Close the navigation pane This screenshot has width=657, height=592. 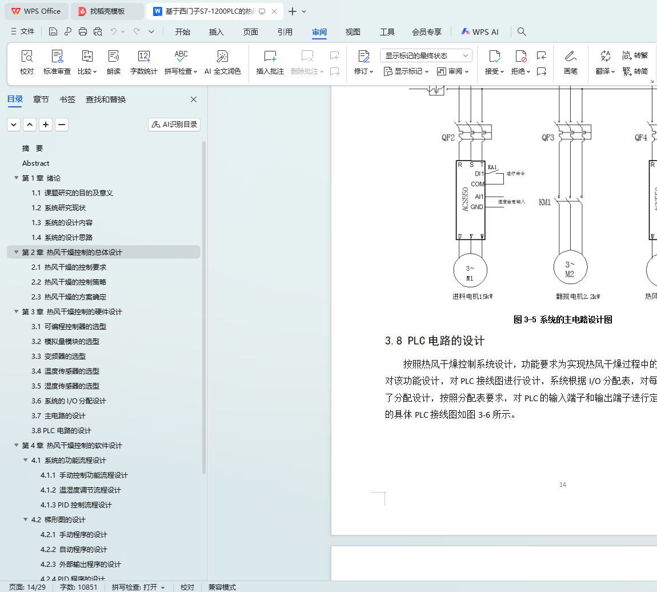pos(194,99)
